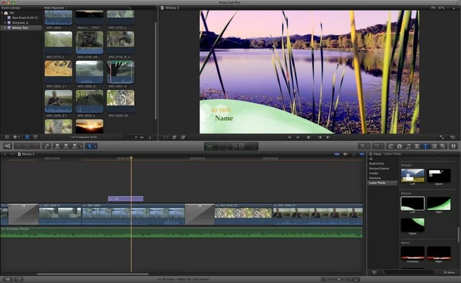Toggle skimming in the timeline
461x283 pixels.
pyautogui.click(x=337, y=154)
